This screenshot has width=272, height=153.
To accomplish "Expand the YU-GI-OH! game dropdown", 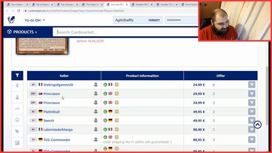I will 35,20.
